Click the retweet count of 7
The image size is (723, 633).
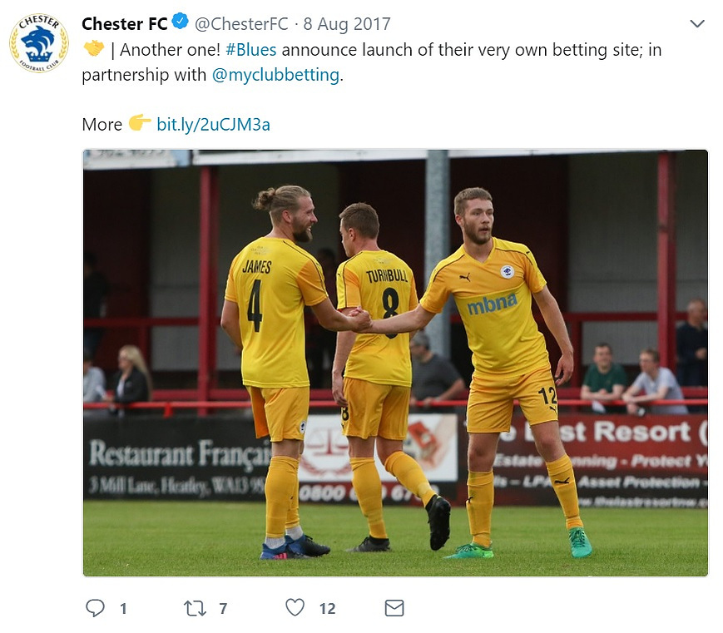coord(223,609)
